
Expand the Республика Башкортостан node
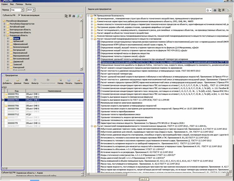(x=4, y=24)
